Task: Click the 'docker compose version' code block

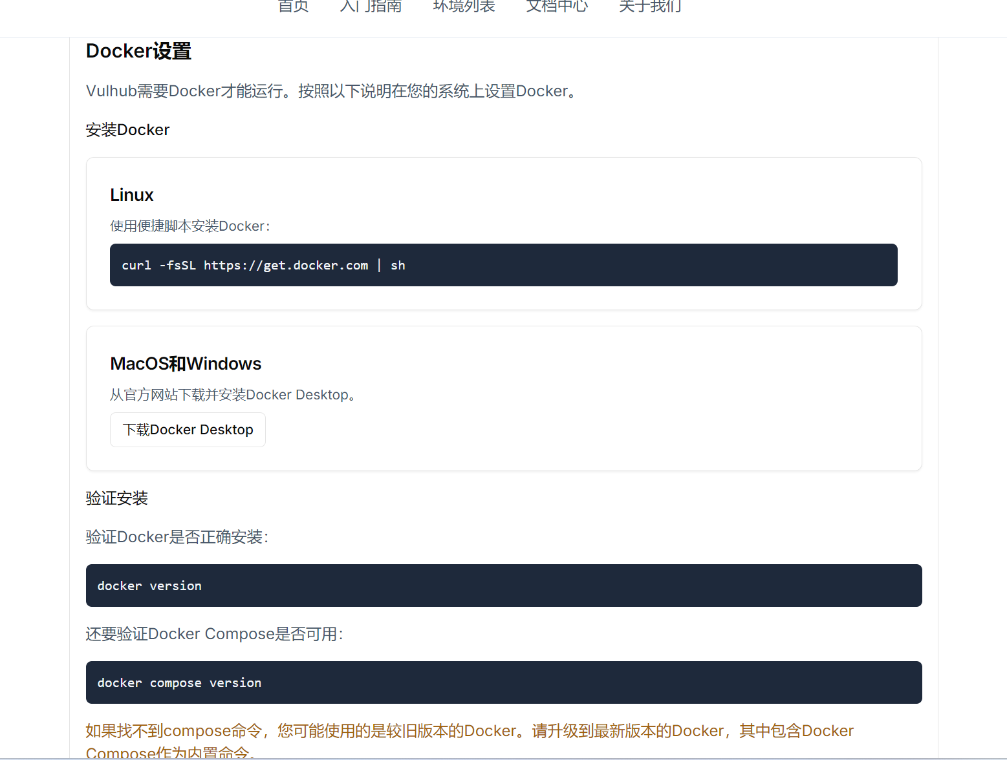Action: click(x=504, y=682)
